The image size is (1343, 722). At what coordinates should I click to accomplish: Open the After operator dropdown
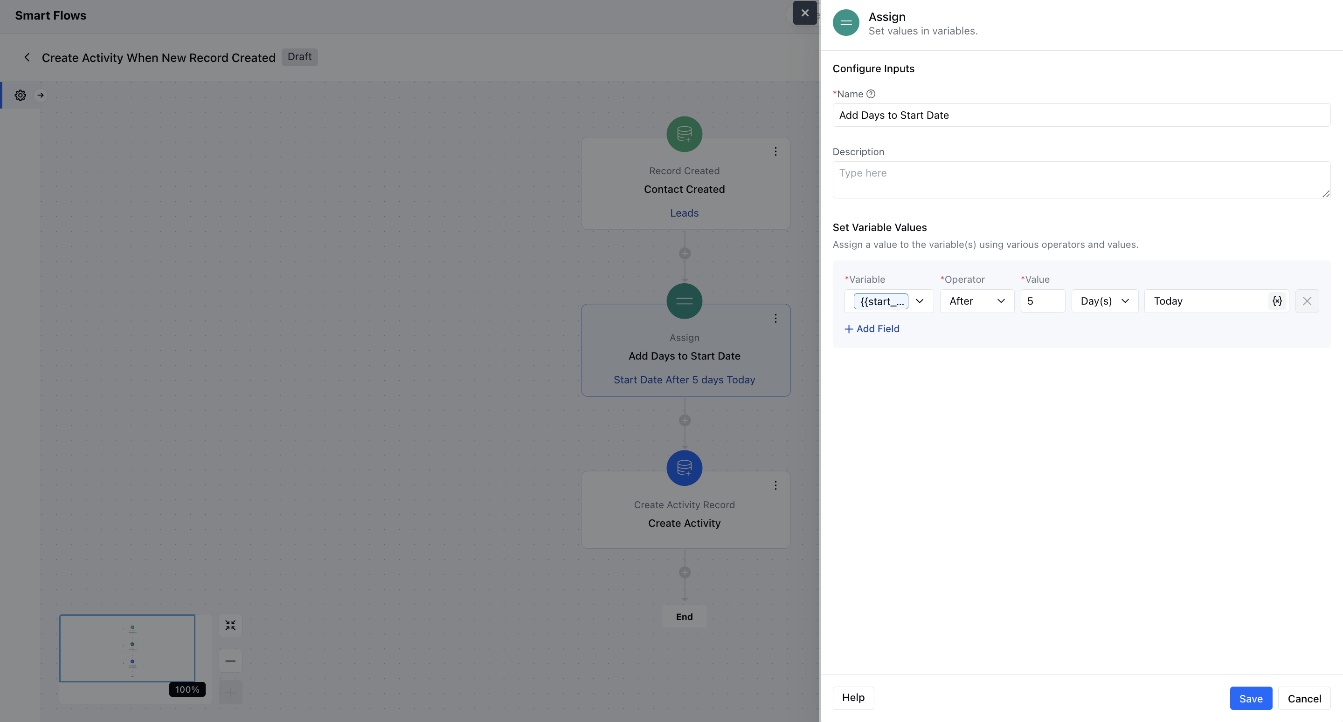coord(976,301)
